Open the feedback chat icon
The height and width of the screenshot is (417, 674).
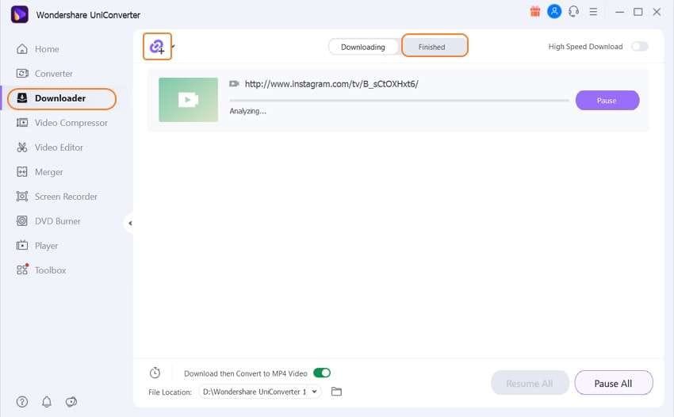click(x=71, y=401)
